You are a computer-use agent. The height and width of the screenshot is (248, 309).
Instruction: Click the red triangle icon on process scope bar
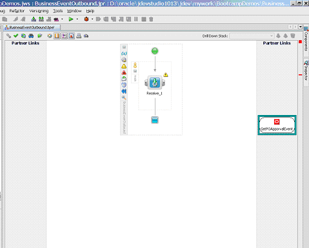pos(124,72)
